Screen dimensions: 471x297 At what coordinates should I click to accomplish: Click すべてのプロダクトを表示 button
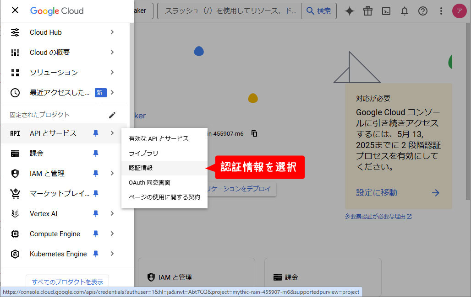pos(67,282)
